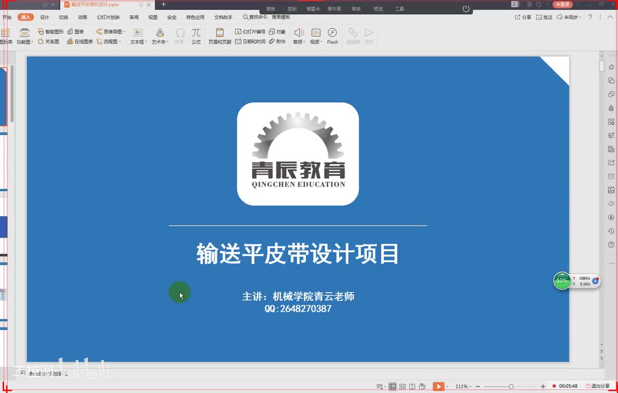Image resolution: width=618 pixels, height=393 pixels.
Task: Open the 视图 view tab
Action: tap(153, 17)
